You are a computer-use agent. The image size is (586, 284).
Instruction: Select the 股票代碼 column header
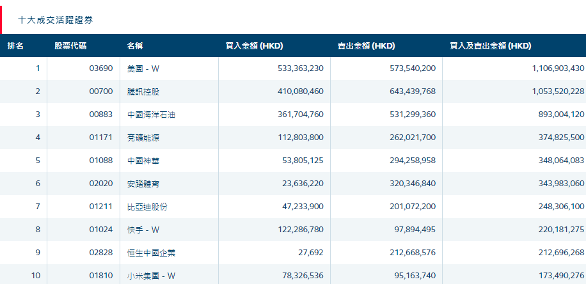click(x=70, y=46)
